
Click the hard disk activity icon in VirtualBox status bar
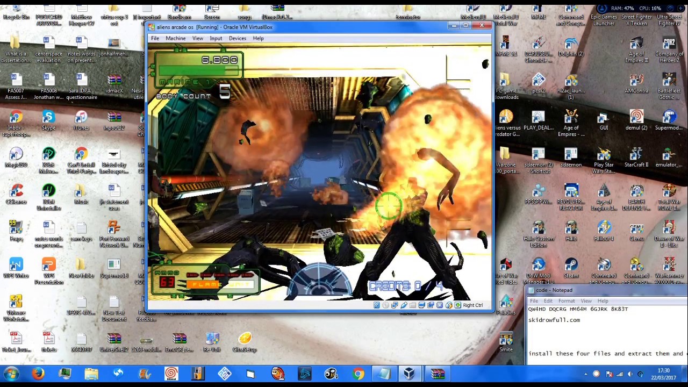pos(376,305)
